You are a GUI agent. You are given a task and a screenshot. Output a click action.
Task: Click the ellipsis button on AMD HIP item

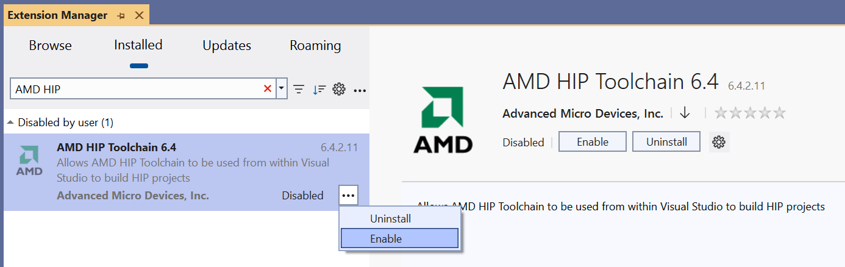point(348,196)
